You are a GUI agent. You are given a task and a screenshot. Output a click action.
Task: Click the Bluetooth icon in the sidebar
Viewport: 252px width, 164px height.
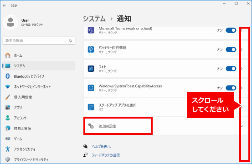(x=8, y=76)
